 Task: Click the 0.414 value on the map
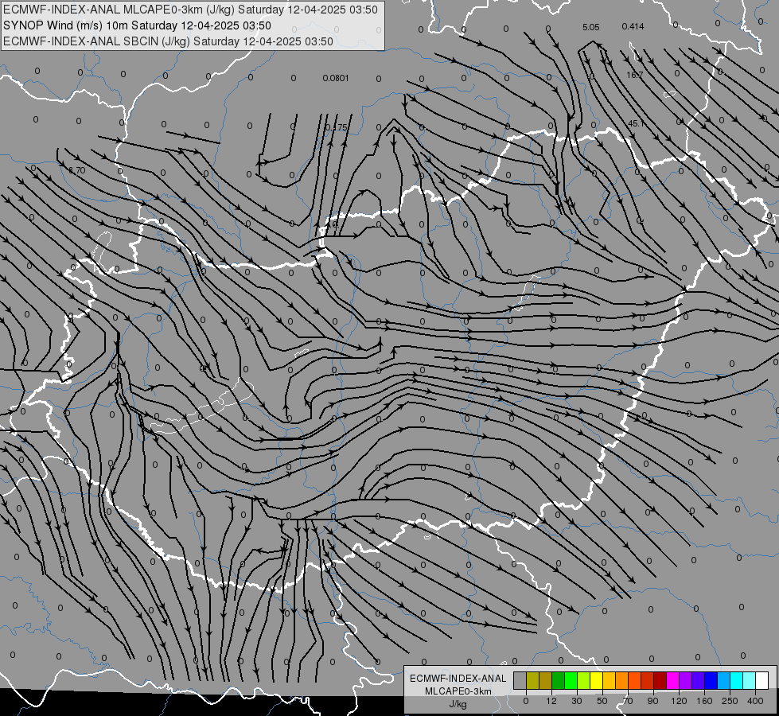pos(633,26)
